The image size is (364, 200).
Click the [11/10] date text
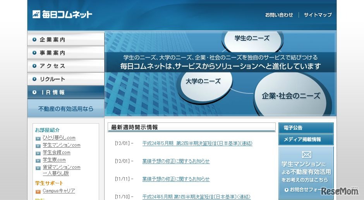coord(122,197)
